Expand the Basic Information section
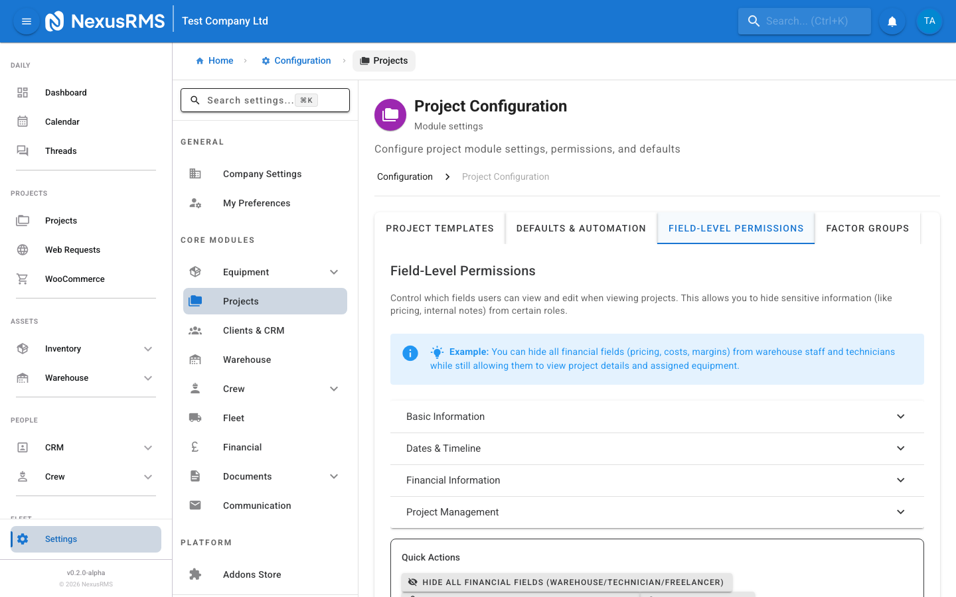Image resolution: width=956 pixels, height=597 pixels. [657, 417]
